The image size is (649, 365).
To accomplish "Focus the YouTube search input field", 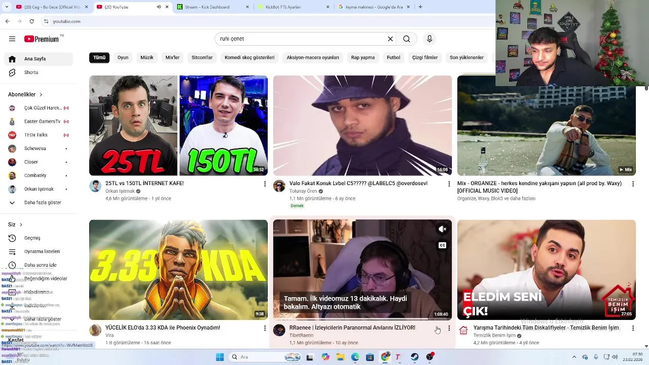I will [301, 39].
